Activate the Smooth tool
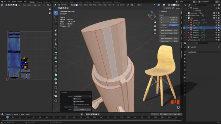221x124 pixels. [56, 83]
